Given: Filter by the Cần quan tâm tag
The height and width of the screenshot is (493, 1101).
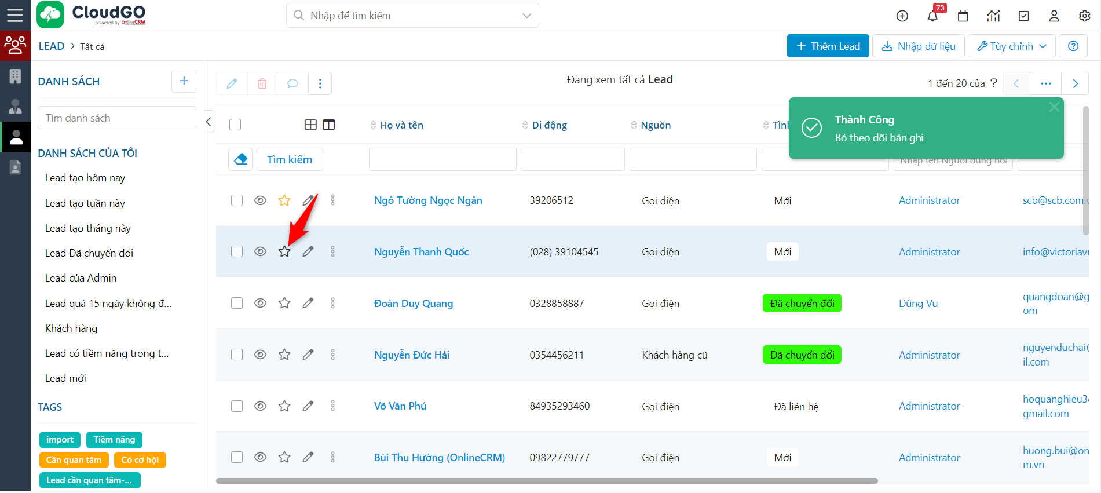Looking at the screenshot, I should point(74,460).
